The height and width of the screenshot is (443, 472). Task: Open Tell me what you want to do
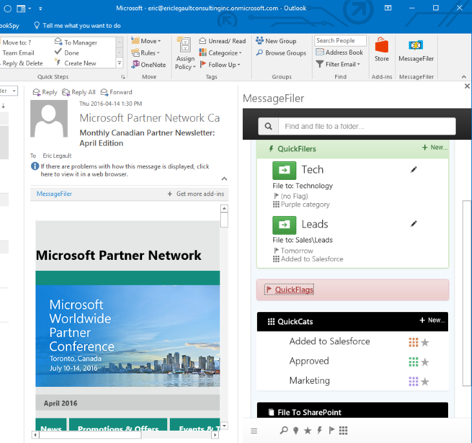(81, 26)
